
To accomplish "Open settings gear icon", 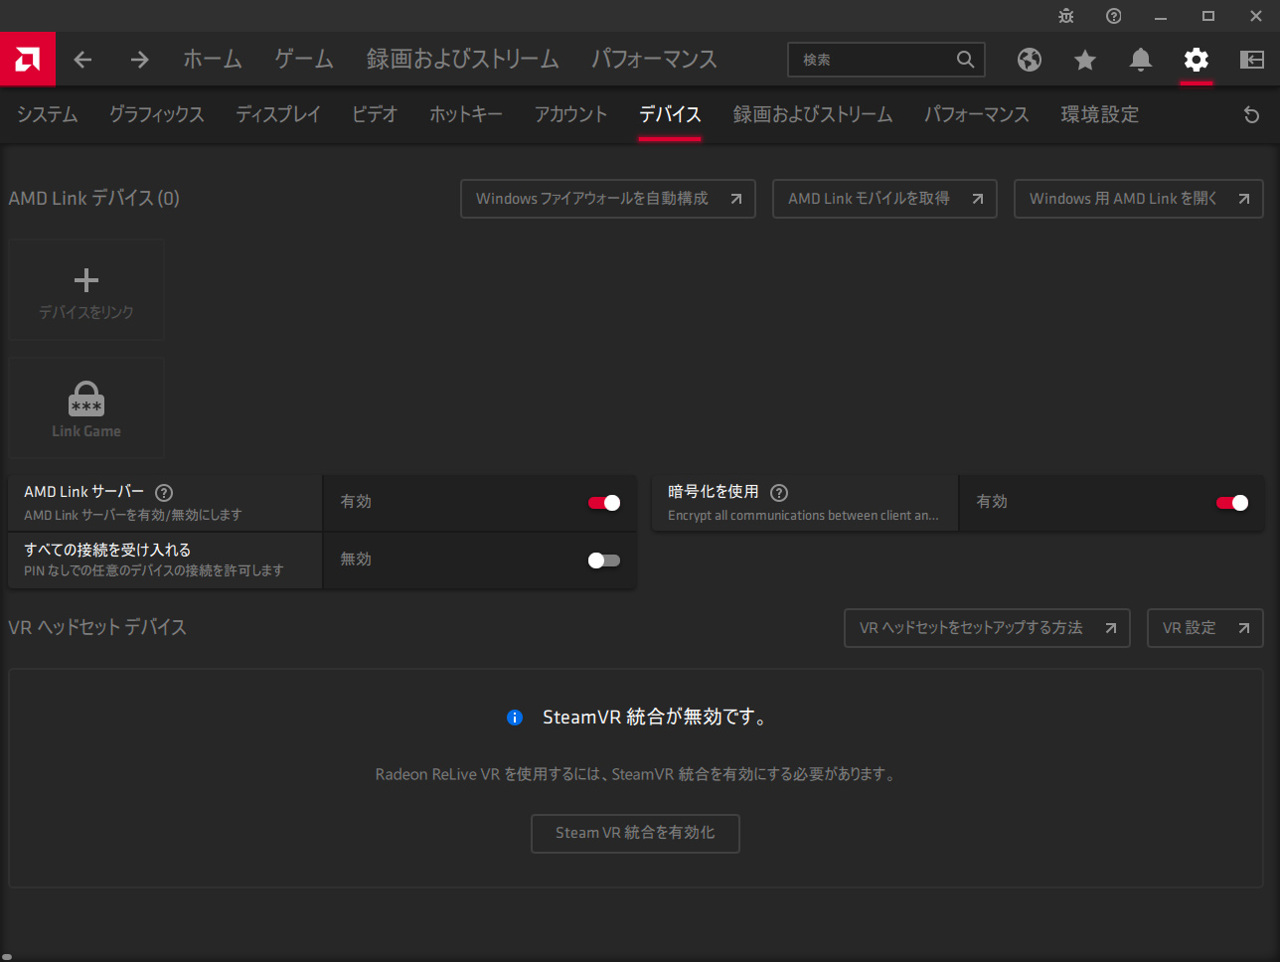I will click(1197, 60).
